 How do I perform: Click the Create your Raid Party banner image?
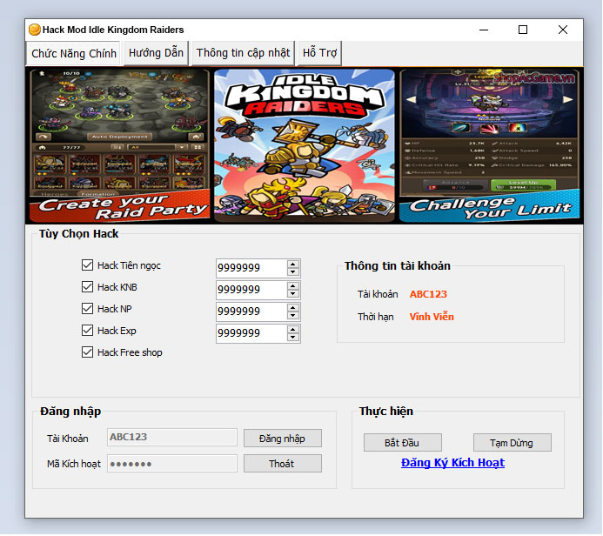(119, 145)
